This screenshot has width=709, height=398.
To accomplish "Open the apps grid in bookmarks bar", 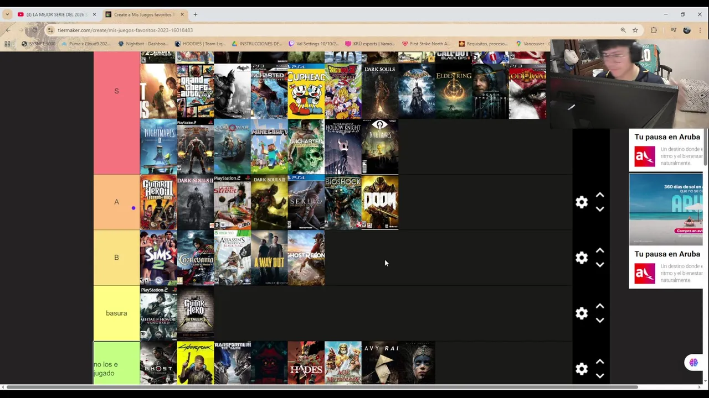I will click(x=7, y=44).
